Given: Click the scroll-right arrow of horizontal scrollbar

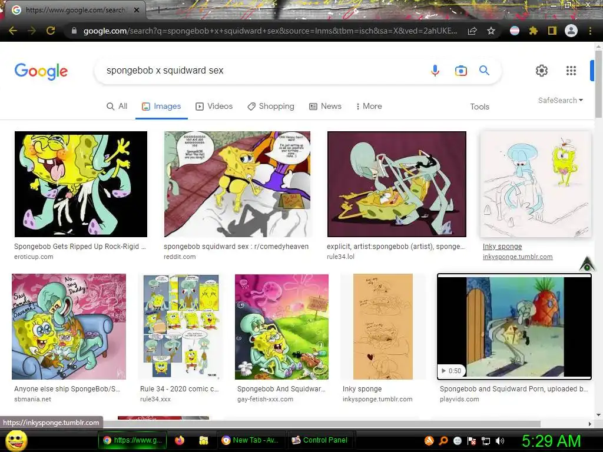Looking at the screenshot, I should (590, 424).
